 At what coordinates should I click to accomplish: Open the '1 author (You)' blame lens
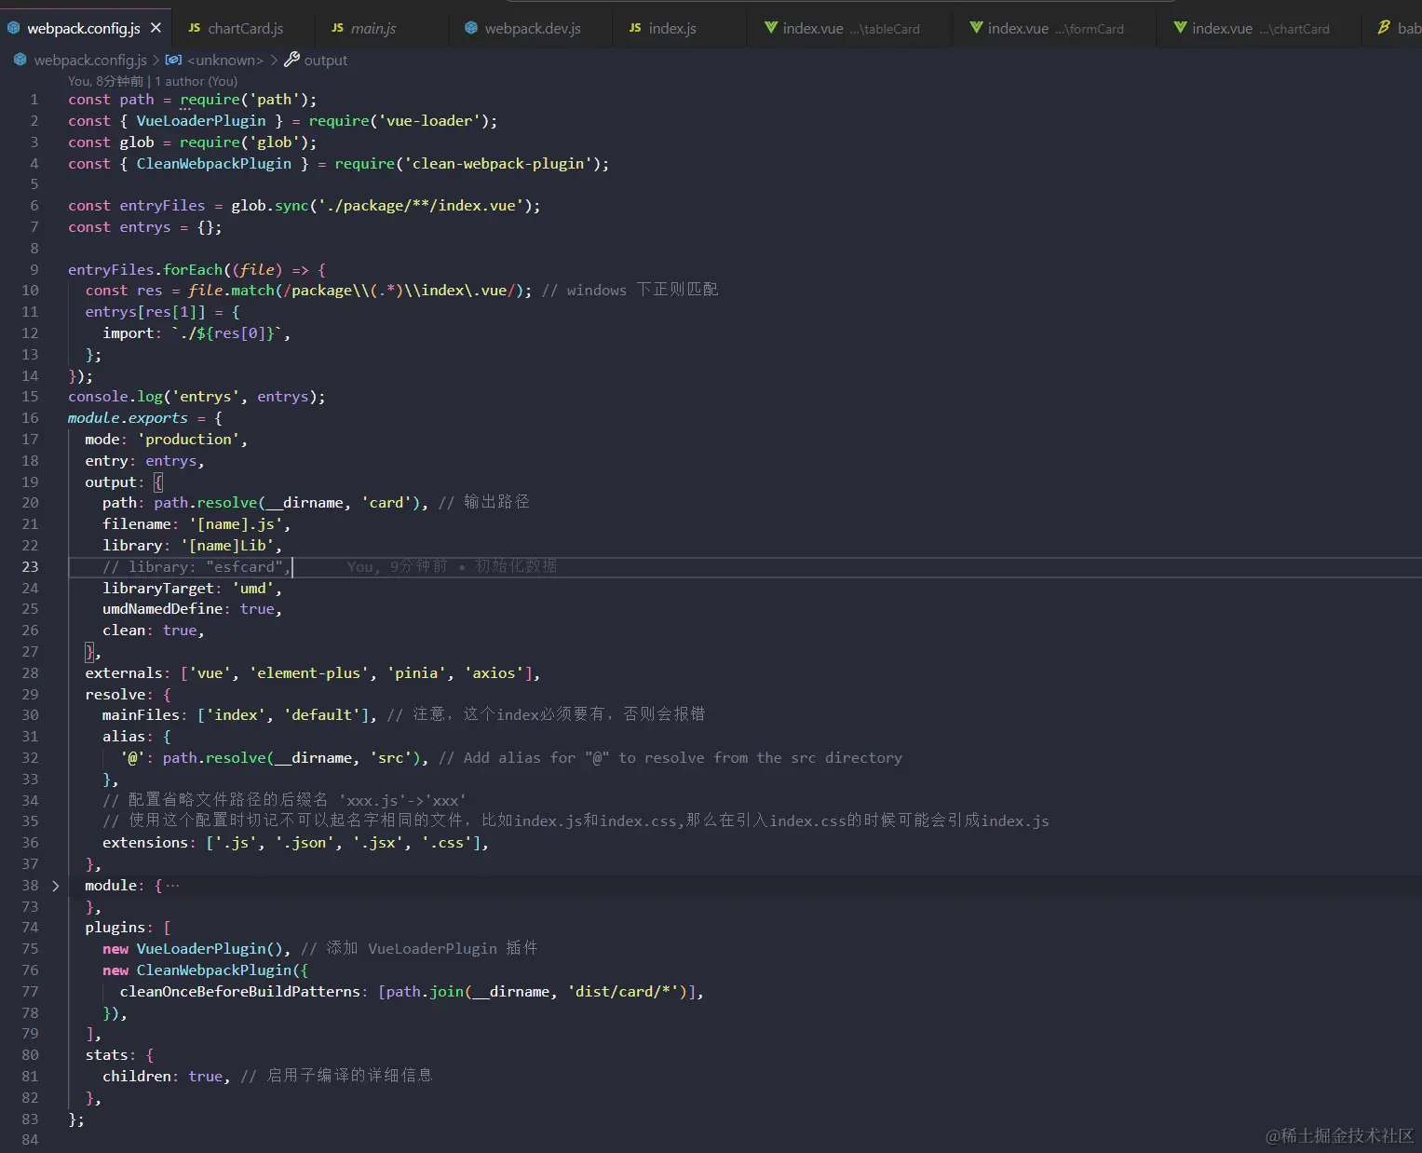pos(196,81)
